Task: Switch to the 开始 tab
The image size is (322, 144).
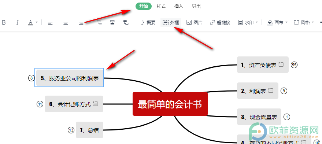Action: 143,6
